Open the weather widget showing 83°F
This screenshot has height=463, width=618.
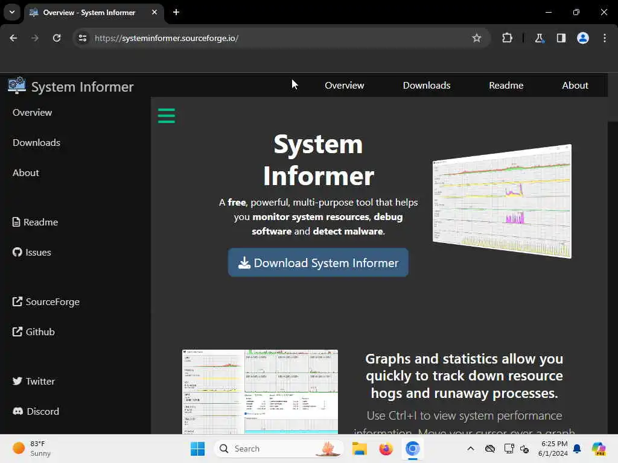pos(31,449)
